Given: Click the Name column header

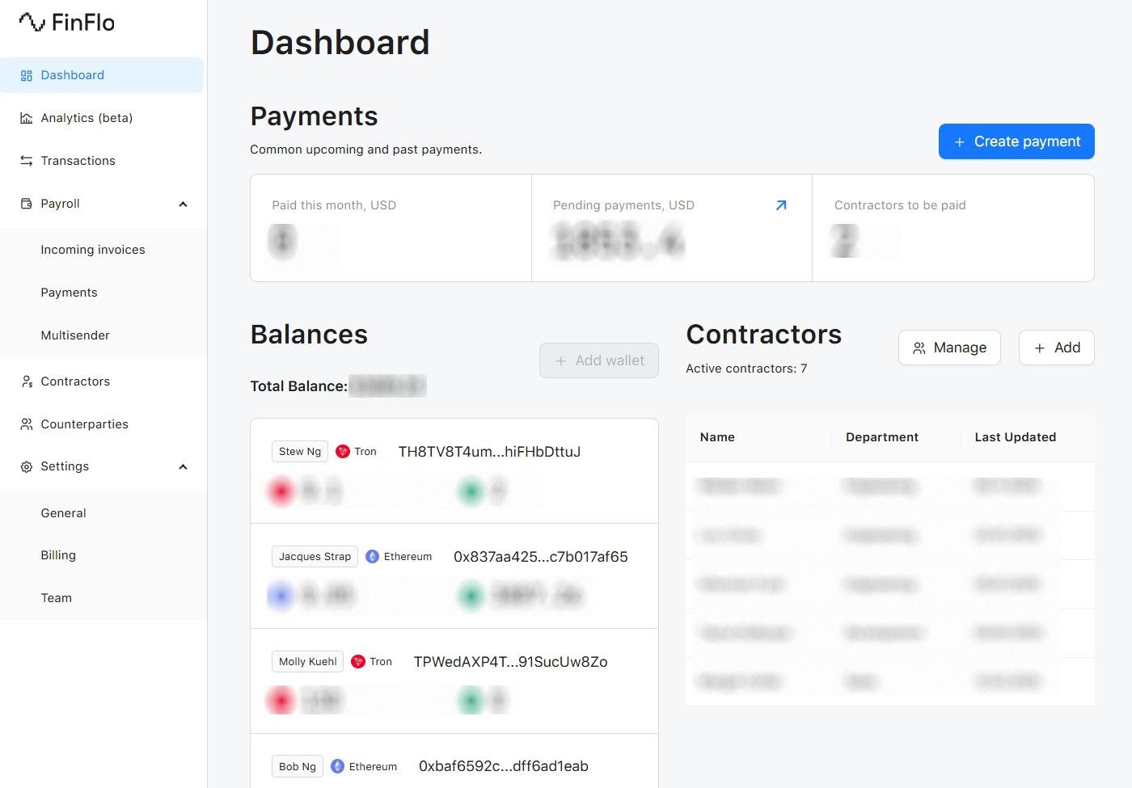Looking at the screenshot, I should coord(717,437).
